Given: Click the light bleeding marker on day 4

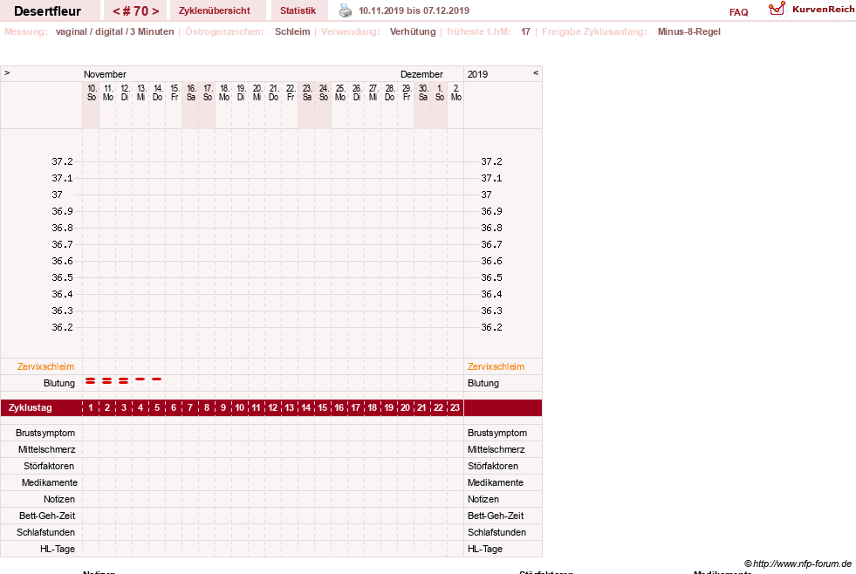Looking at the screenshot, I should (140, 379).
